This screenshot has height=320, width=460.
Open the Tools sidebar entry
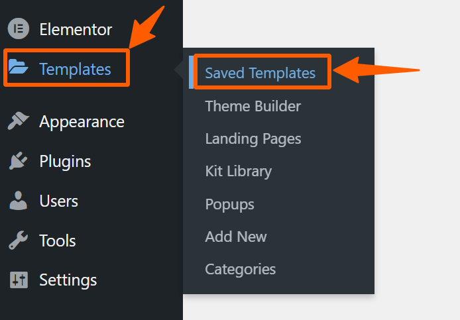point(58,240)
